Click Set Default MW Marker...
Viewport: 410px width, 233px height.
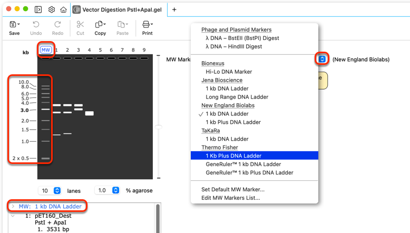(x=233, y=189)
